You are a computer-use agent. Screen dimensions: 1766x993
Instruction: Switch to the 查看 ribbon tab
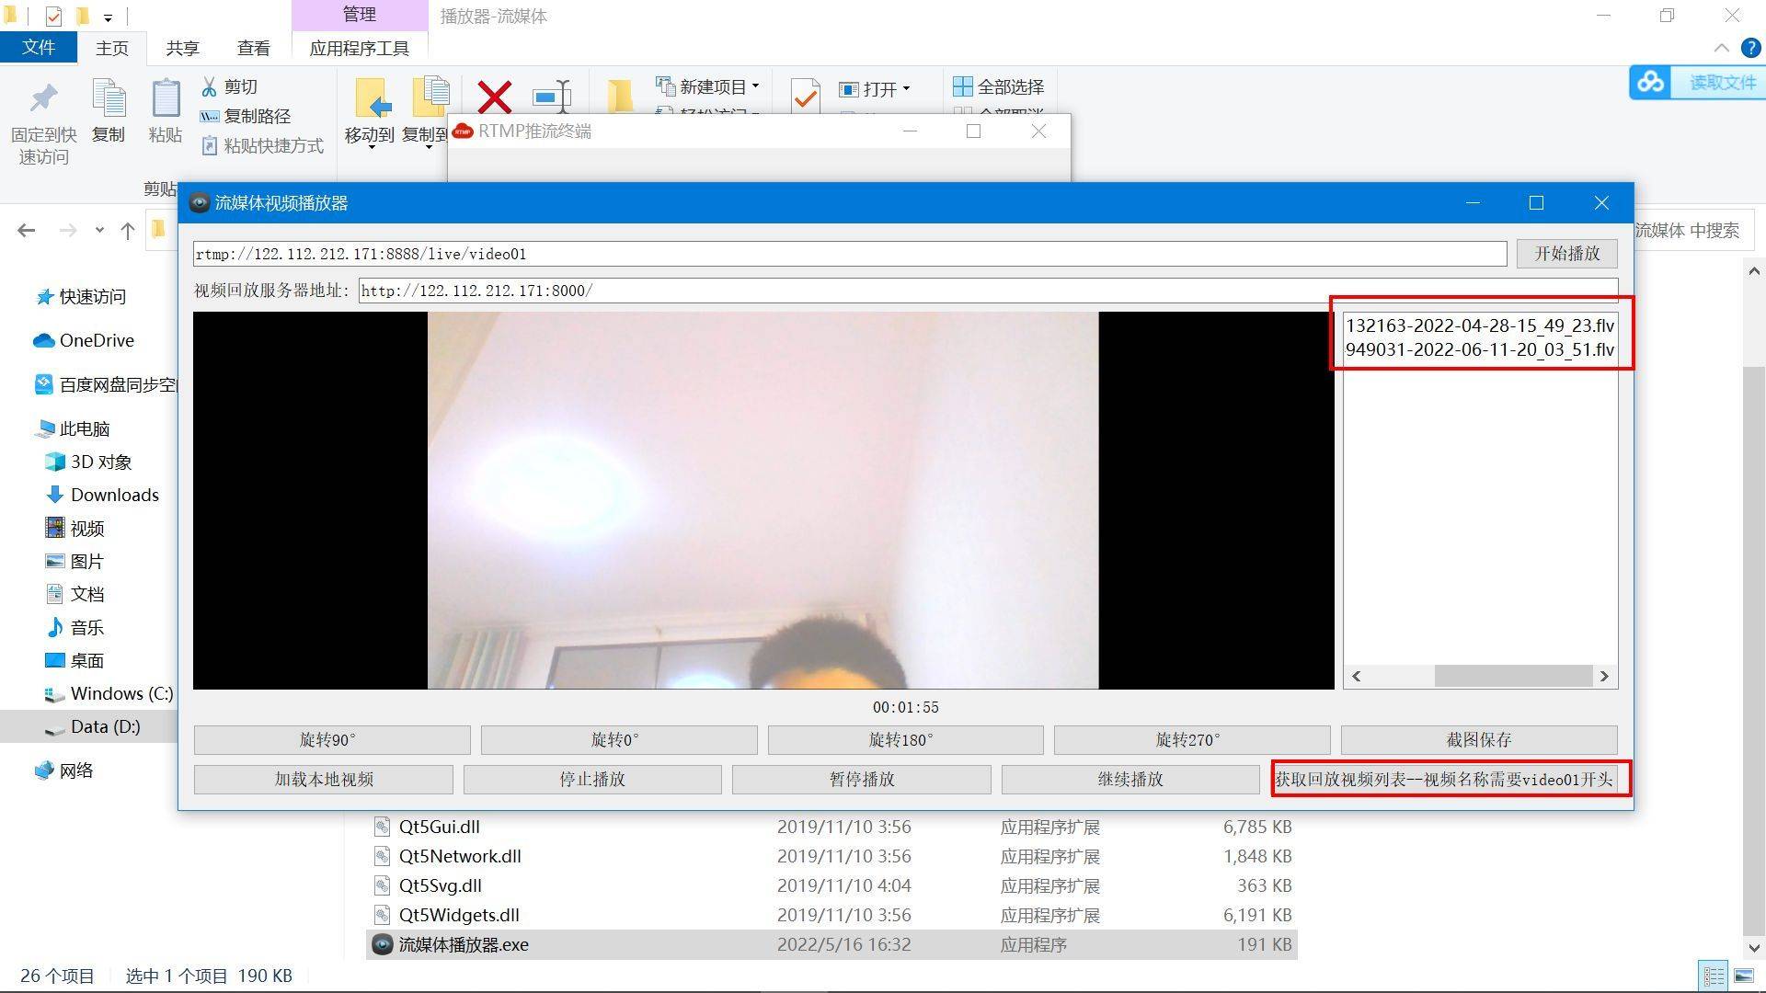(x=254, y=48)
